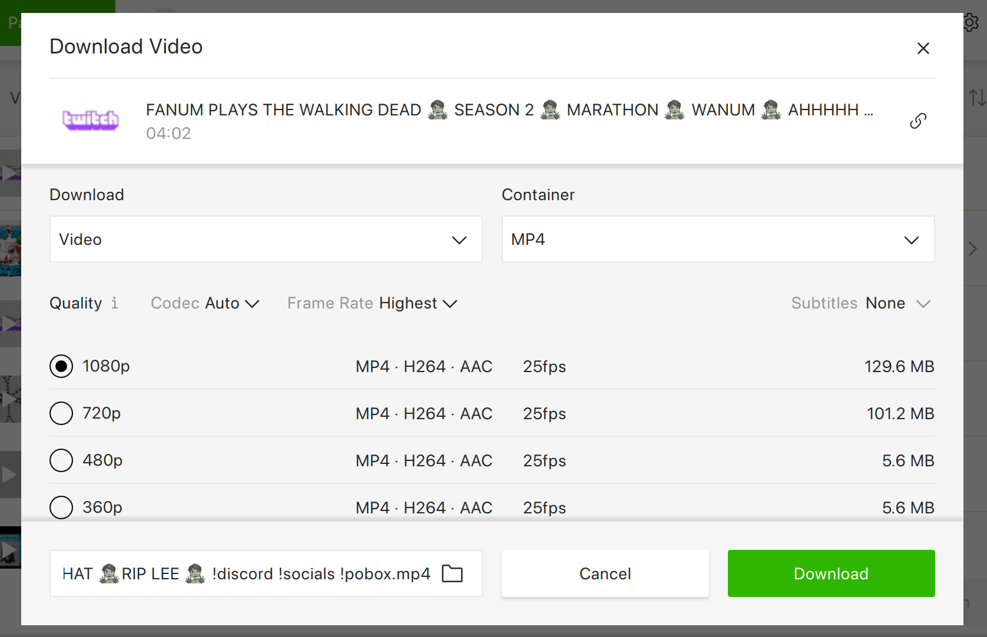Viewport: 987px width, 637px height.
Task: Click MP4 · H264 · AAC in 720p row
Action: click(424, 413)
